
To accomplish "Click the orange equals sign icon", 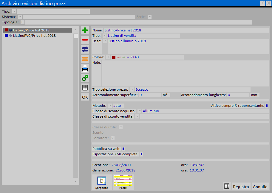I will [85, 59].
